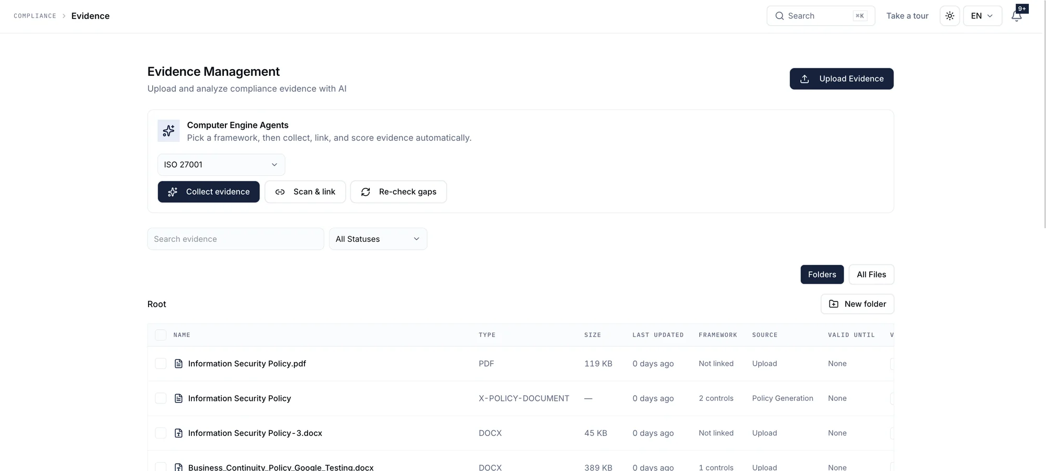Click the notification bell icon
This screenshot has height=471, width=1046.
1016,16
